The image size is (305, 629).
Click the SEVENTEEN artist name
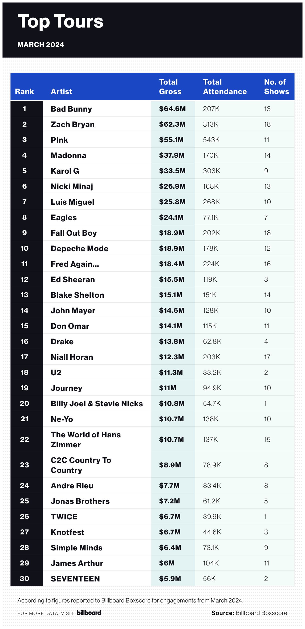coord(75,579)
